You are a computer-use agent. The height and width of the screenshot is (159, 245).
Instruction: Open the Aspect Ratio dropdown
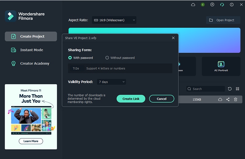pyautogui.click(x=114, y=20)
